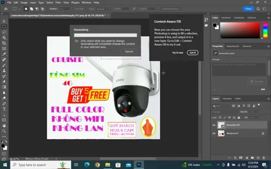Open the Edit Toolbar three-dots menu
The height and width of the screenshot is (169, 271).
(4, 137)
